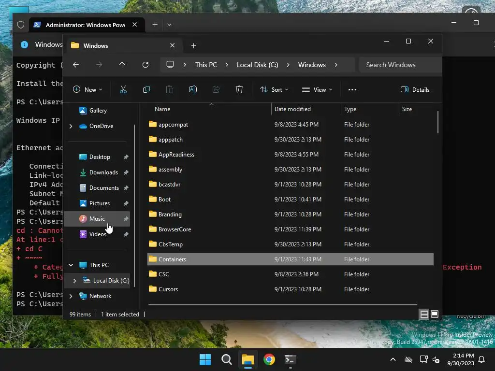Viewport: 495px width, 371px height.
Task: Refresh the Windows folder view
Action: tap(146, 65)
